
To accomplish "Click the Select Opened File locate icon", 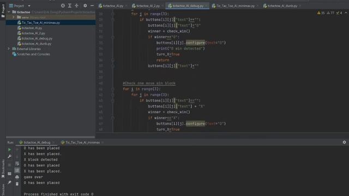I will pos(63,6).
